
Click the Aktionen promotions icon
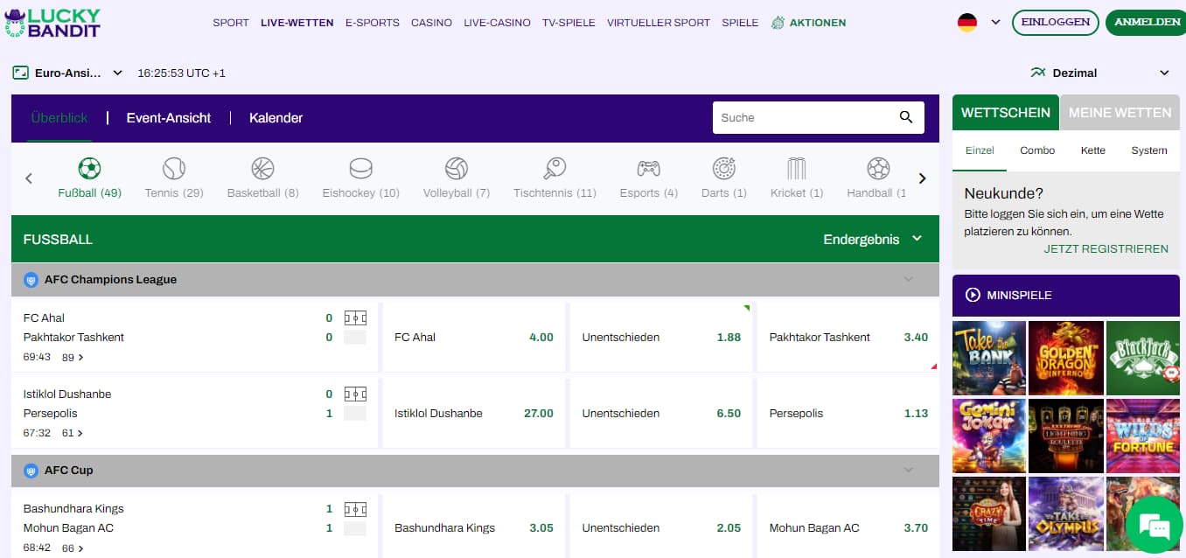coord(778,23)
